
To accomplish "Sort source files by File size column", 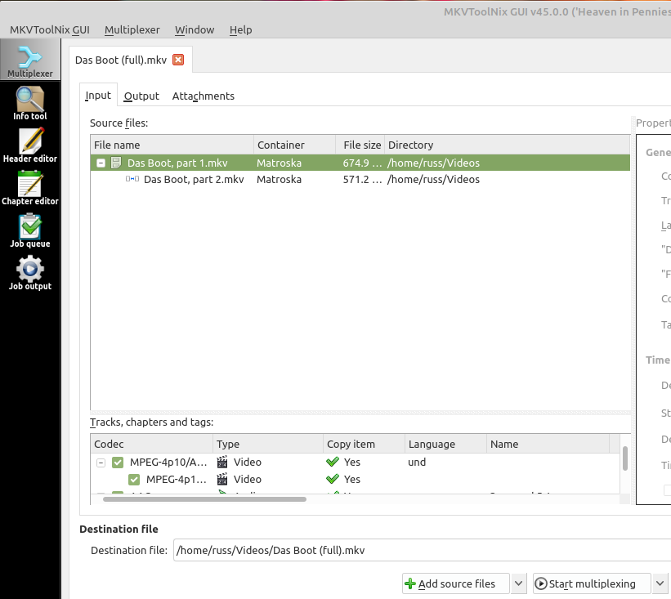I will click(x=360, y=145).
